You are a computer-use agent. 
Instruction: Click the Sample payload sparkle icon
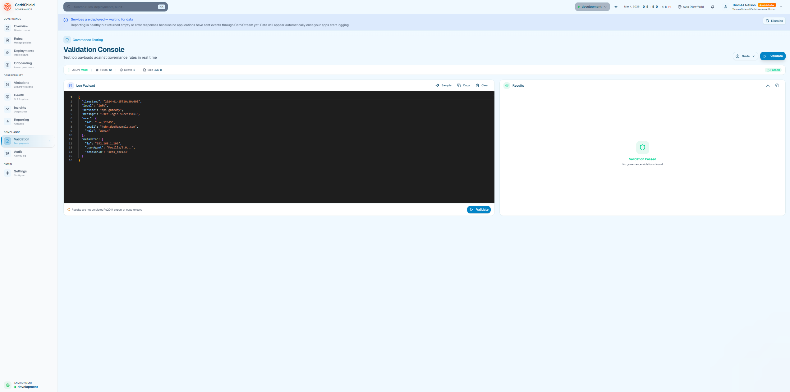tap(437, 85)
